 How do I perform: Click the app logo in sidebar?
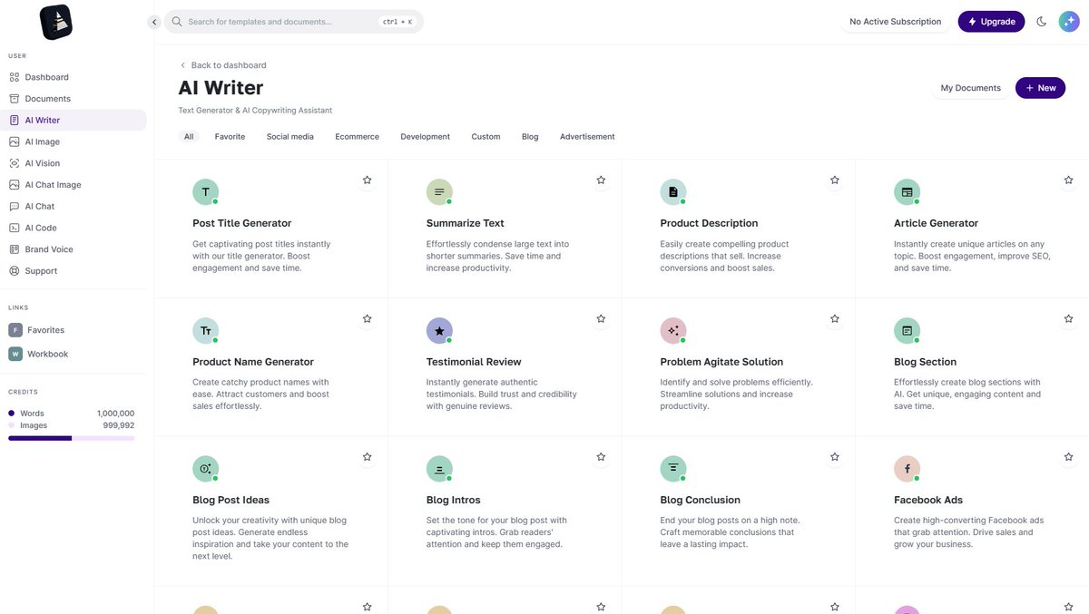(x=56, y=22)
